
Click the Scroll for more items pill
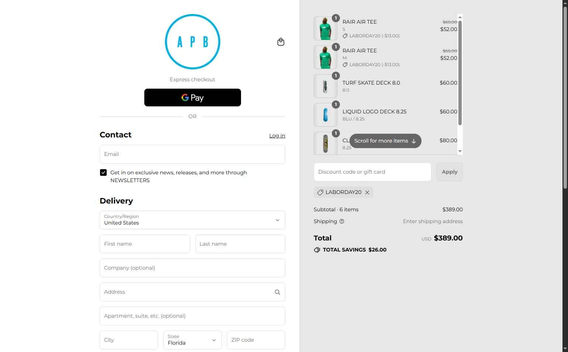point(385,141)
